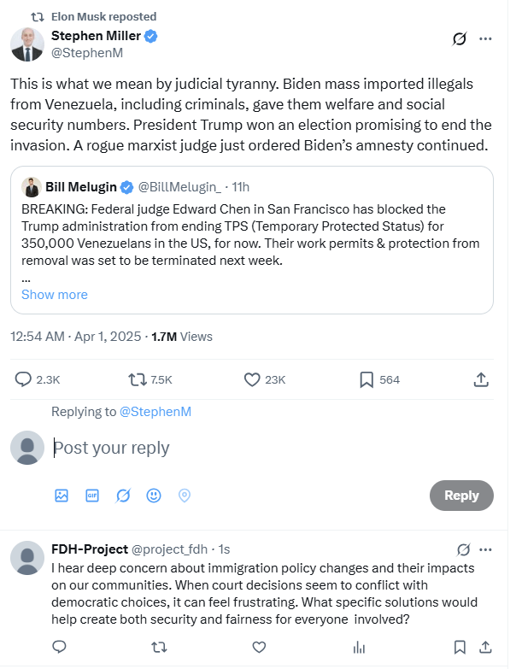Click the Grok icon in reply composer
The height and width of the screenshot is (669, 516).
coord(123,496)
